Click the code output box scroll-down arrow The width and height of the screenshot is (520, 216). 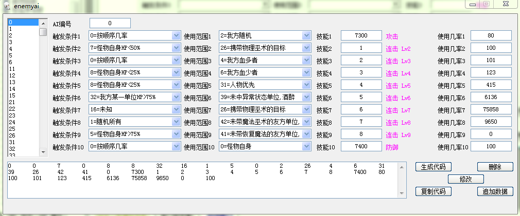[x=403, y=193]
